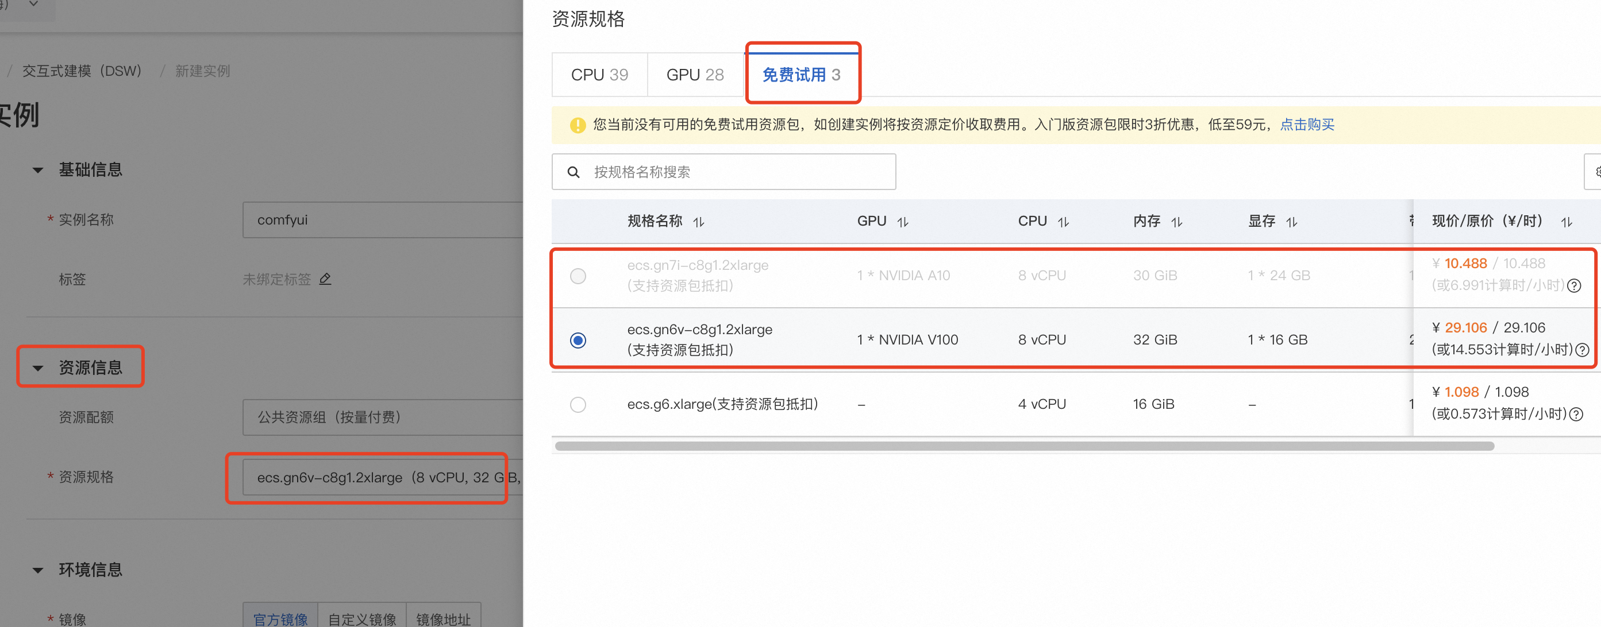The width and height of the screenshot is (1601, 627).
Task: Click the 30 GiB memory cell
Action: [1154, 276]
